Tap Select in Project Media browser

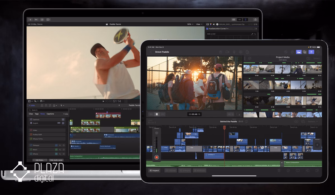(x=317, y=58)
